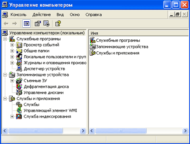Toggle the console tree show/hide toolbar button
The height and width of the screenshot is (144, 190).
point(27,24)
